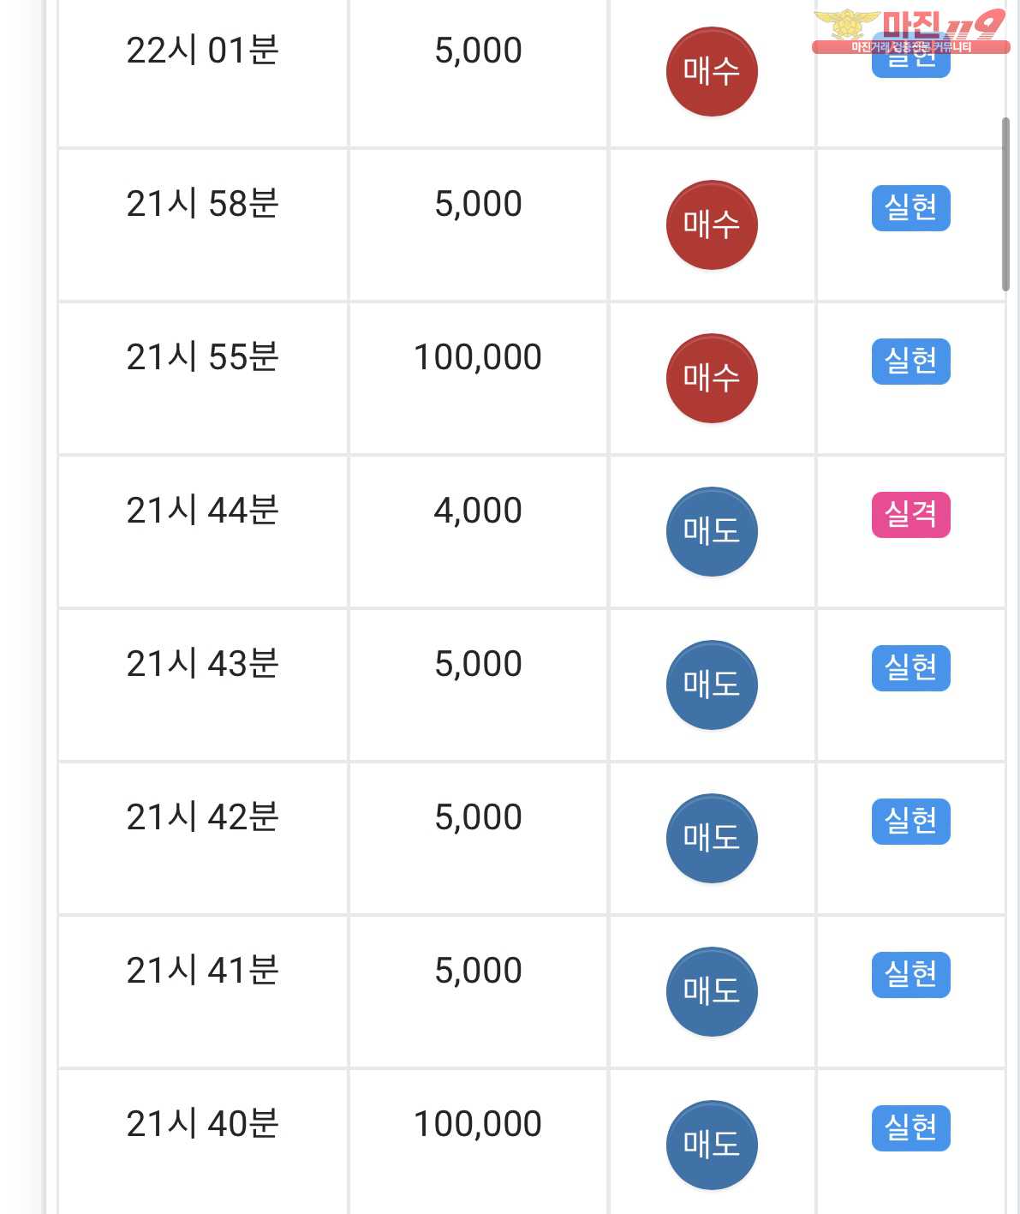Click the 실현 badge in the 21시 55분 row
The image size is (1020, 1214).
click(911, 362)
